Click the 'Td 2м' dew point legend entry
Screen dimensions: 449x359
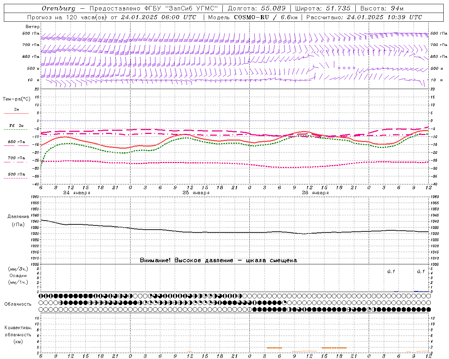coord(16,126)
